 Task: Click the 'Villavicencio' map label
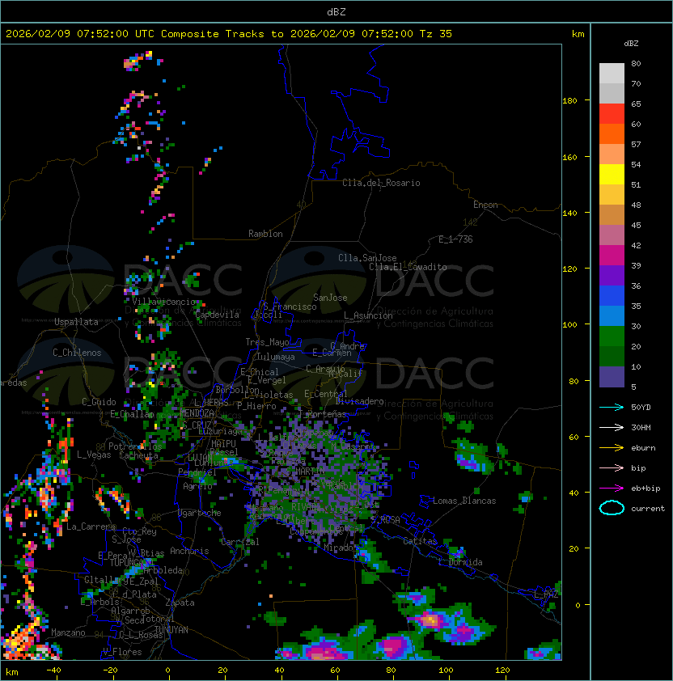pyautogui.click(x=163, y=302)
